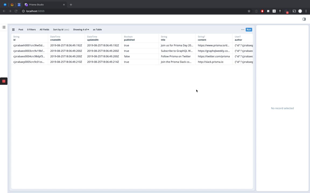Image resolution: width=310 pixels, height=193 pixels.
Task: Select createdAt cell 2019-08-25T18:06:49.192Z
Action: pos(66,45)
